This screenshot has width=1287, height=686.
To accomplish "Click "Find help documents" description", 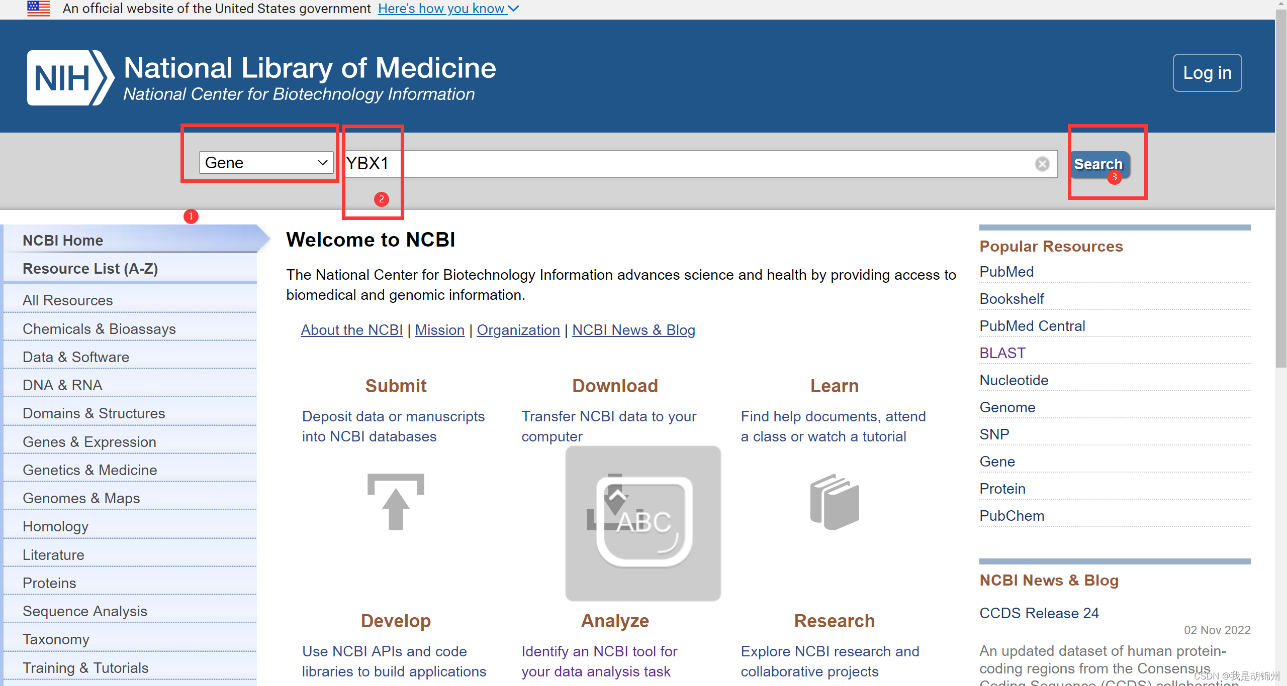I will pos(833,426).
